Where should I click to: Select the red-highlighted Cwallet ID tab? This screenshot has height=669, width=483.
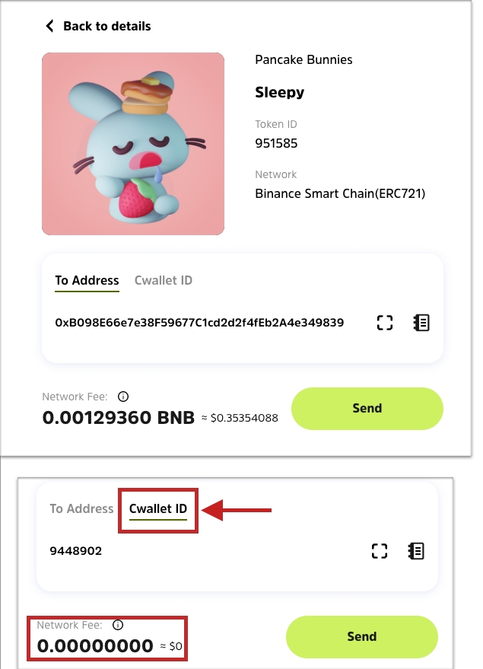tap(158, 508)
